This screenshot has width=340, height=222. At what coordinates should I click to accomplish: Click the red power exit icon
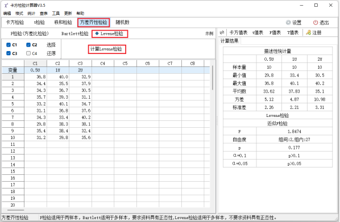point(316,23)
